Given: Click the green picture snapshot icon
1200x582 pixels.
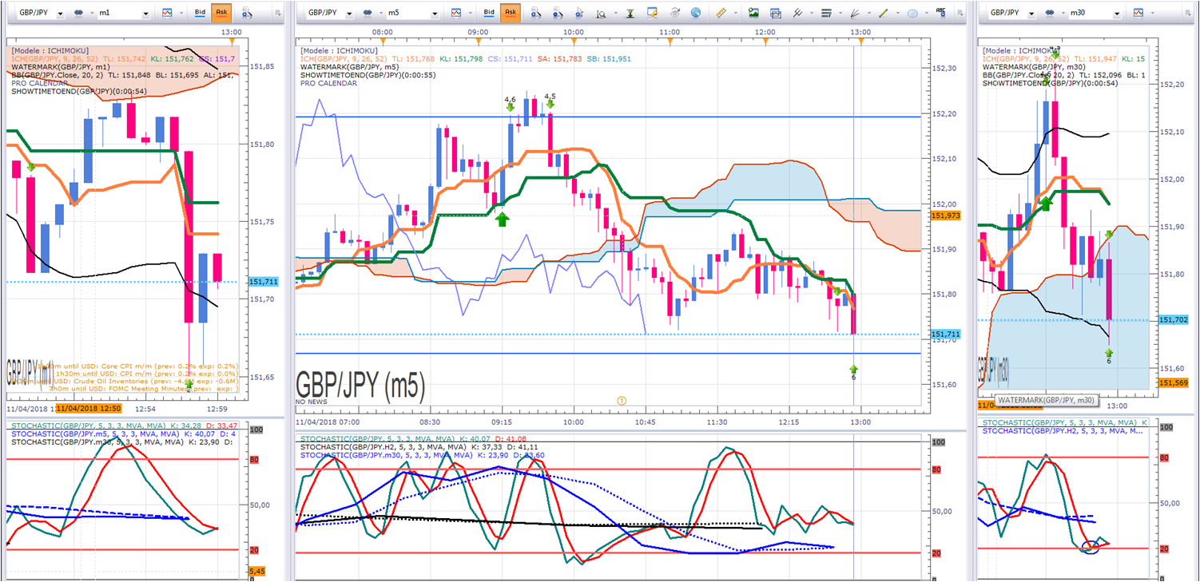Looking at the screenshot, I should click(x=753, y=13).
